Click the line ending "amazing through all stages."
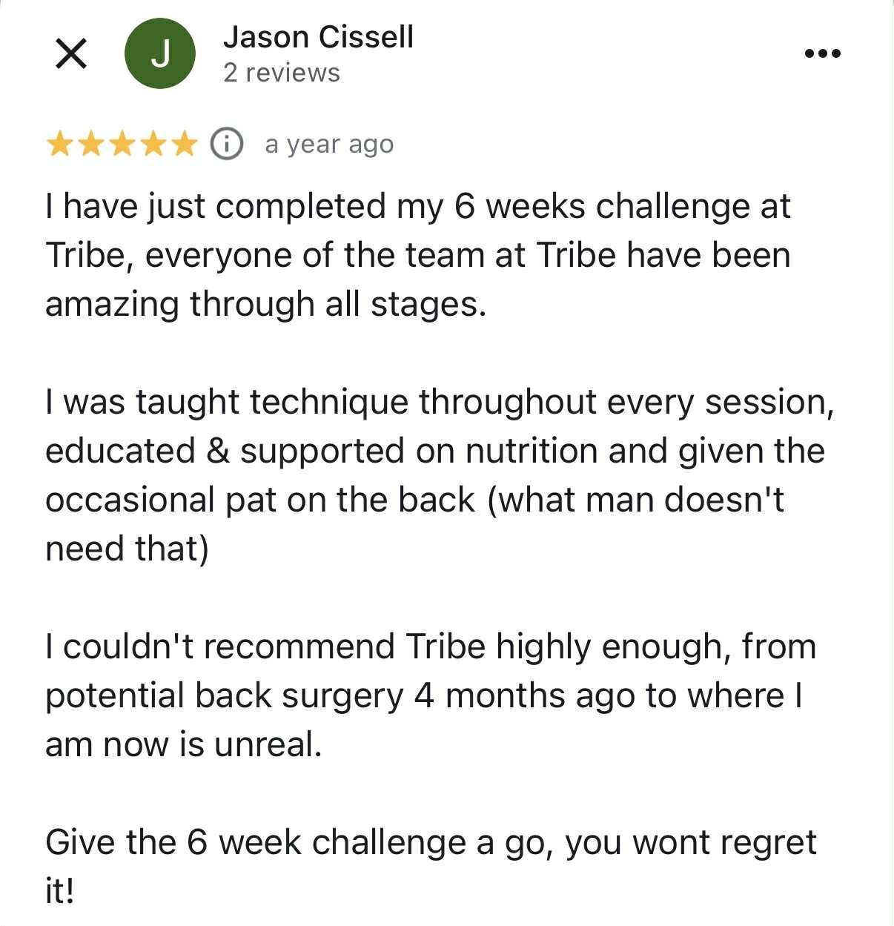This screenshot has width=894, height=926. tap(265, 304)
